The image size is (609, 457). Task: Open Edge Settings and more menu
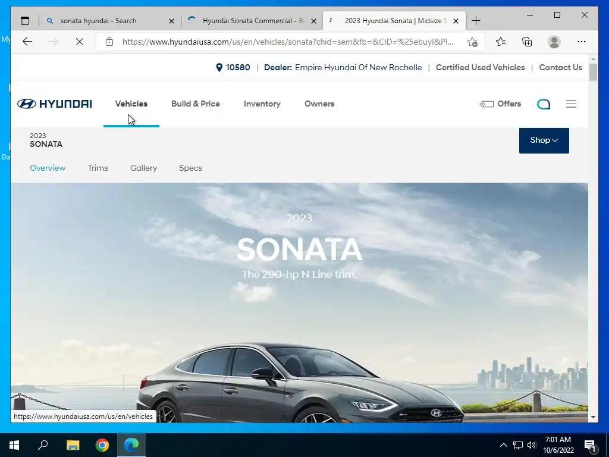[x=582, y=42]
